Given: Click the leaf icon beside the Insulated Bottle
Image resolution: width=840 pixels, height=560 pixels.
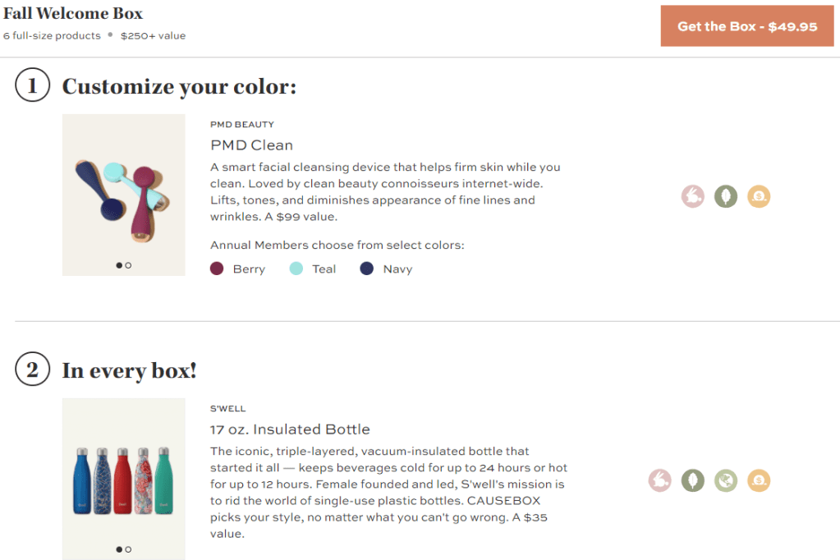Looking at the screenshot, I should (693, 480).
